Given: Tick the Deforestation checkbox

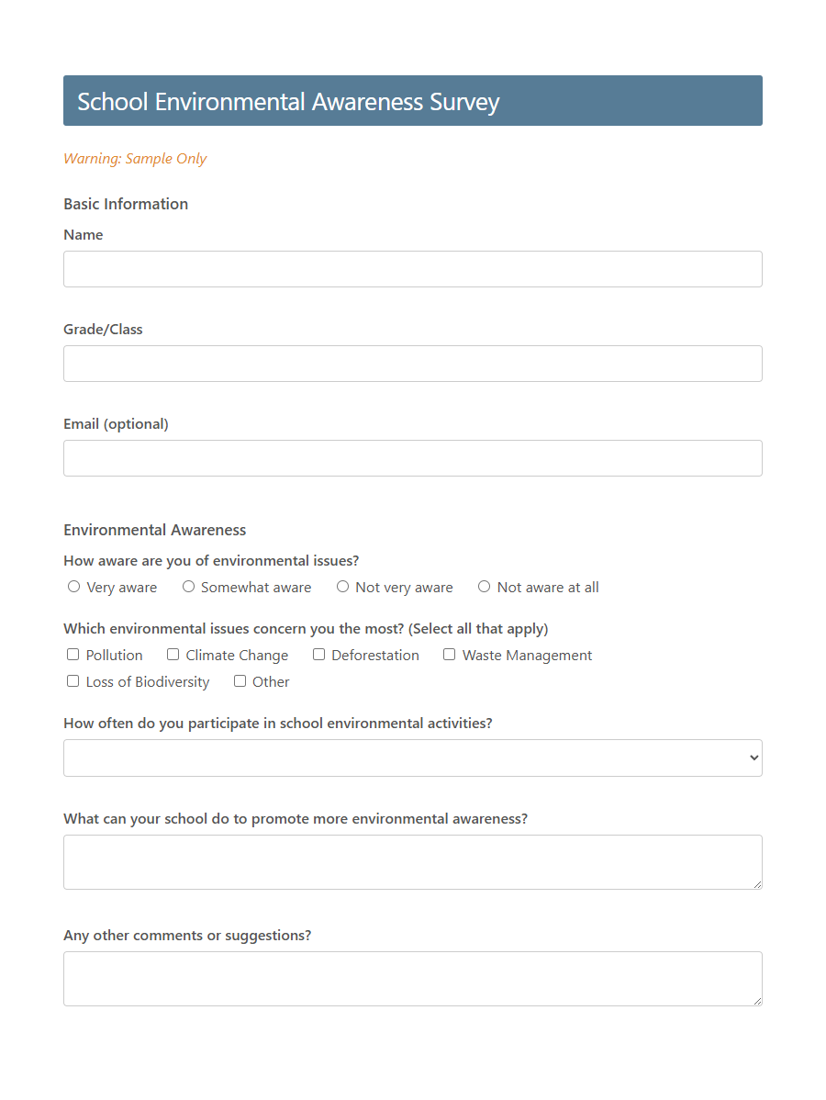Looking at the screenshot, I should coord(318,654).
